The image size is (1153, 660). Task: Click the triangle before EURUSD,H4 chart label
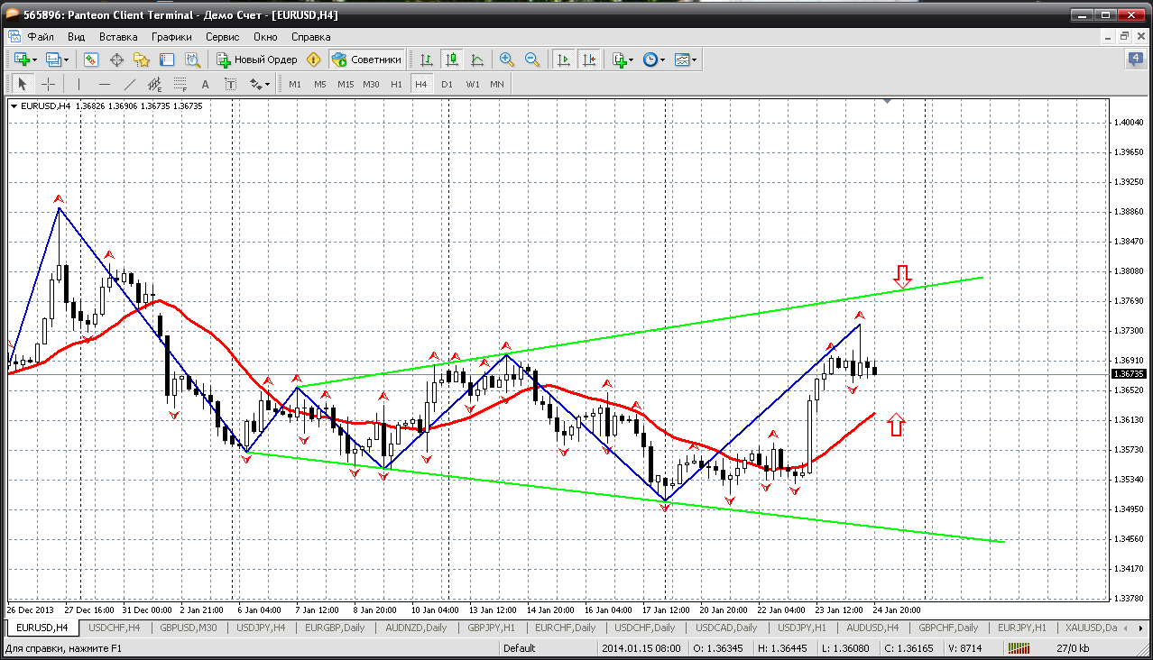tap(14, 106)
